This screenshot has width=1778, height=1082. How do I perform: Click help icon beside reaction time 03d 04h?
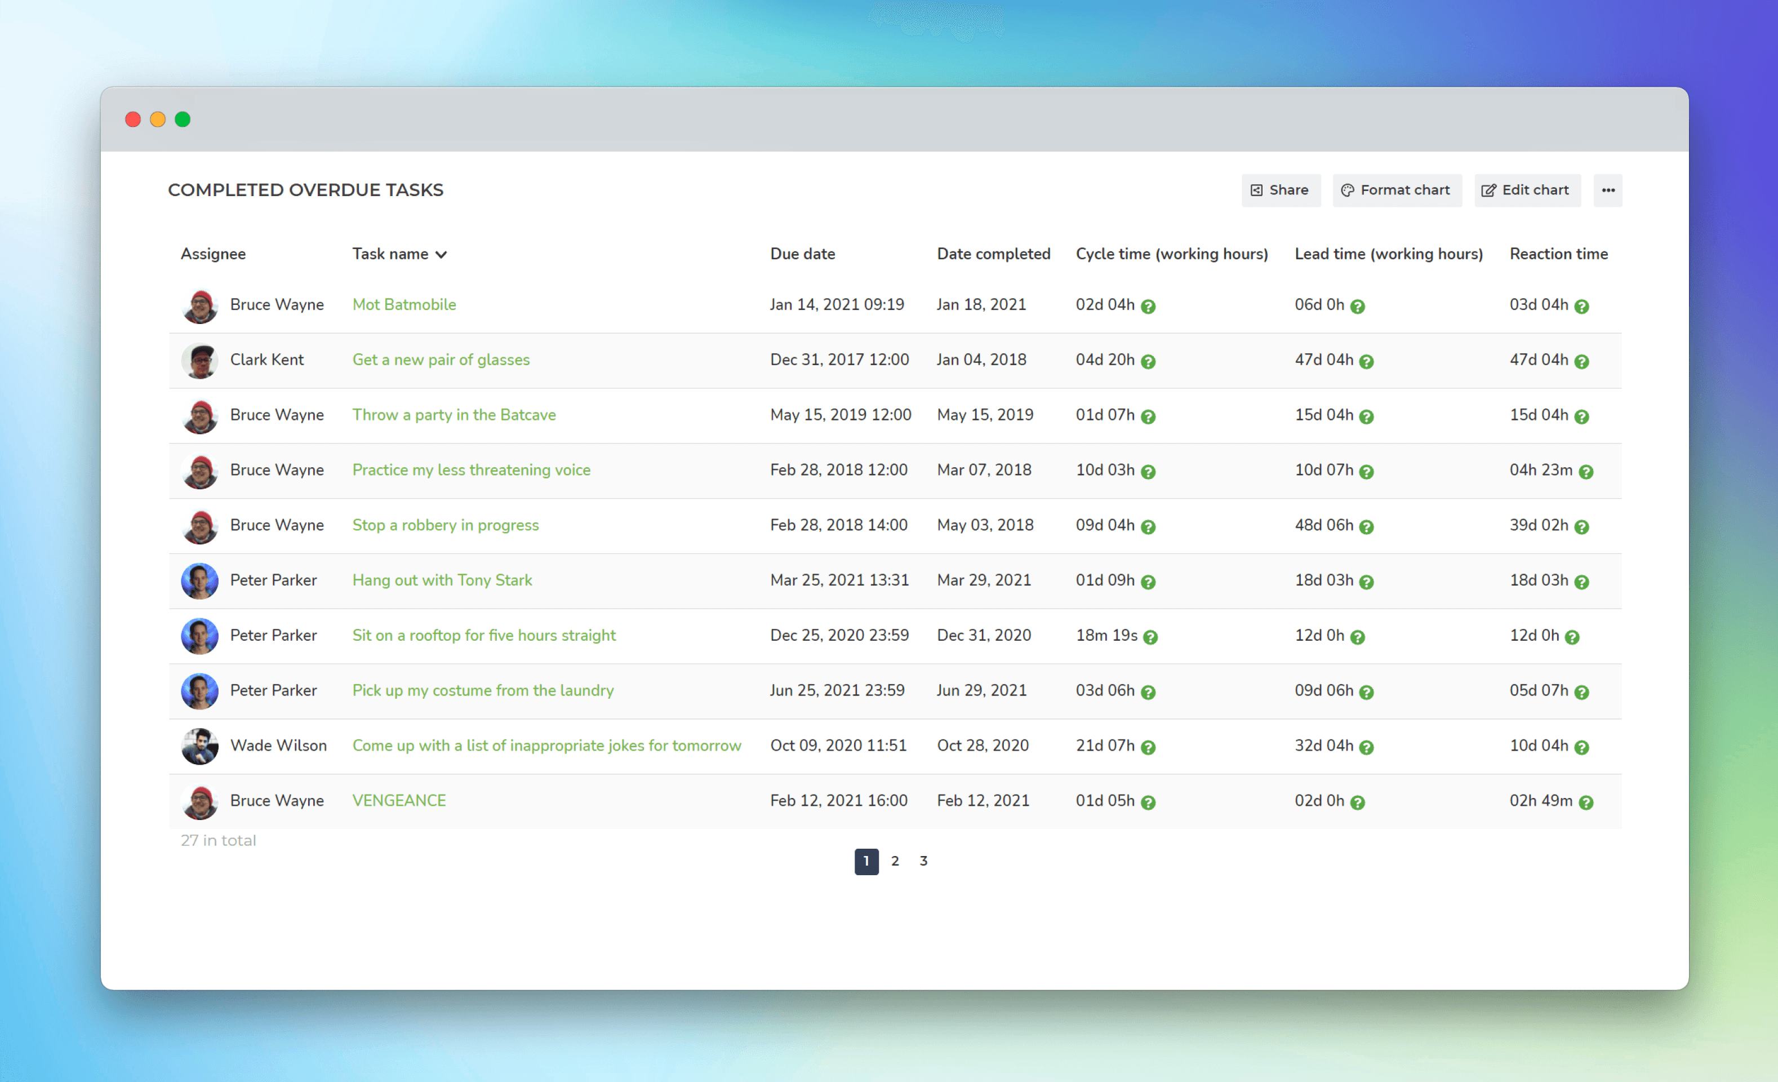pos(1581,307)
